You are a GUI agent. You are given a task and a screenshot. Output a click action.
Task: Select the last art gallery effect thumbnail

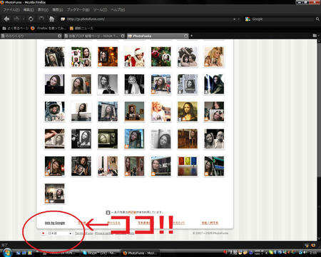pos(54,193)
